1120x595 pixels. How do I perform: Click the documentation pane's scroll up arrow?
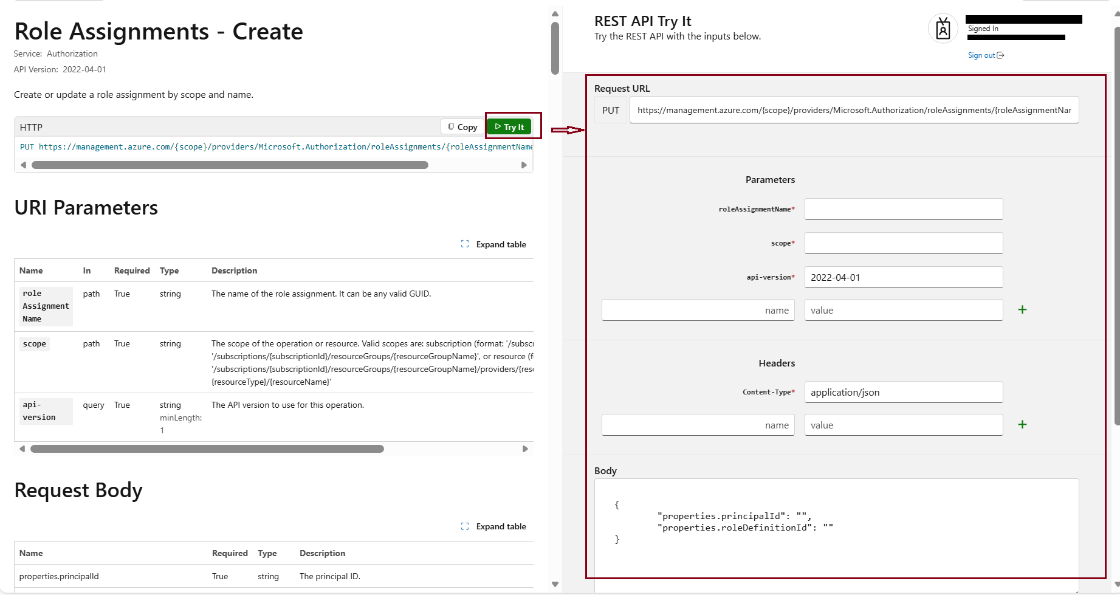tap(555, 13)
